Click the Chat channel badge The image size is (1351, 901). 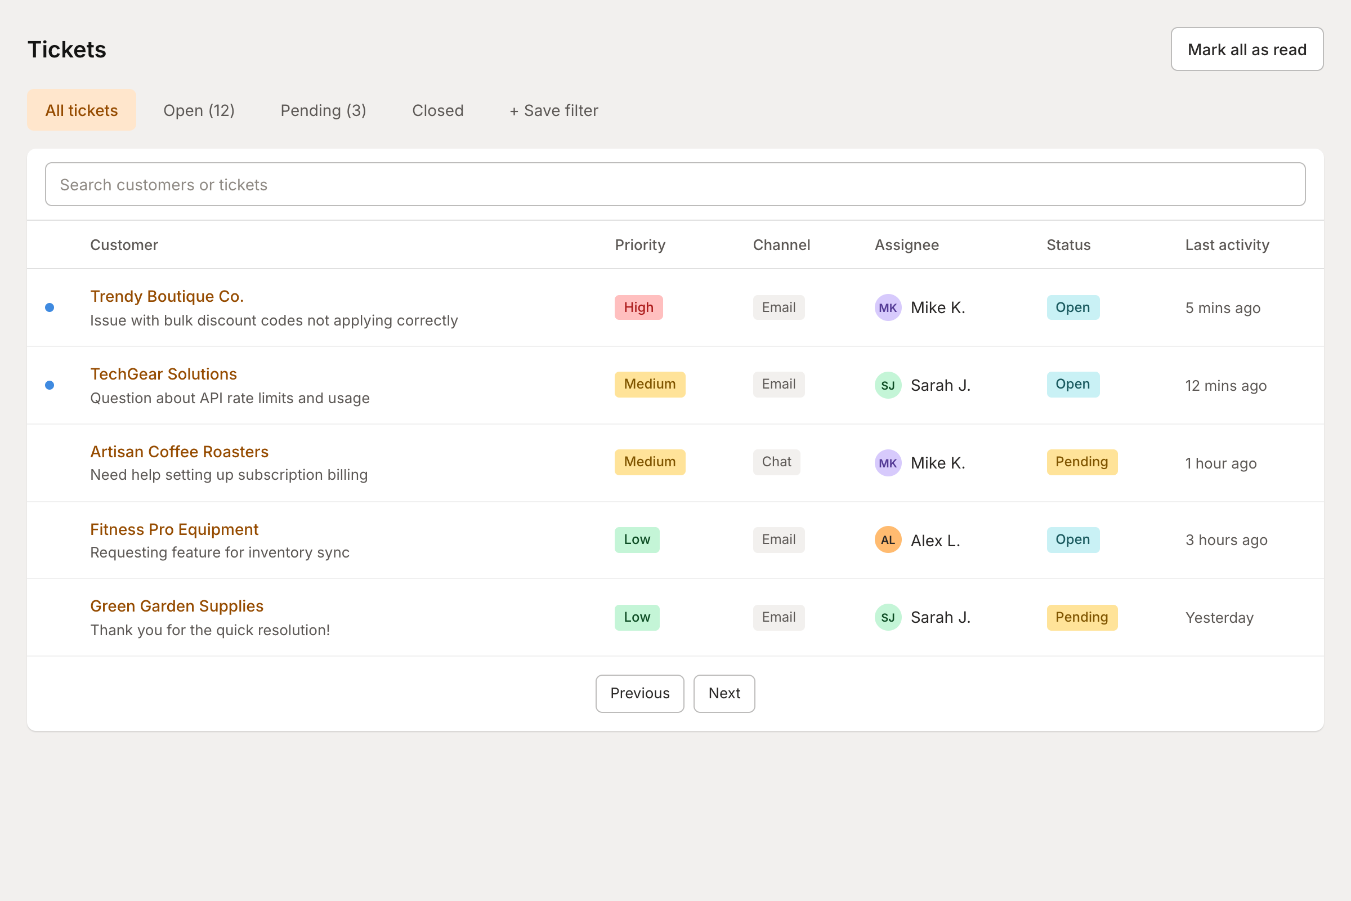(776, 462)
